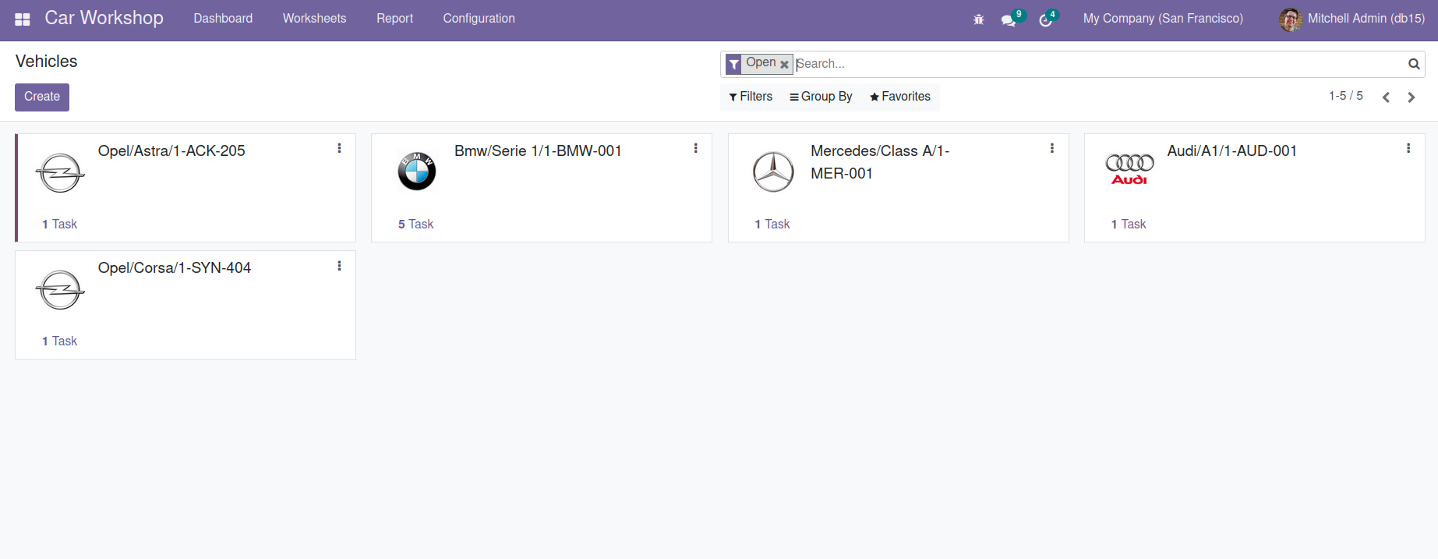Image resolution: width=1438 pixels, height=559 pixels.
Task: Open kebab menu on Audi/A1 card
Action: tap(1408, 148)
